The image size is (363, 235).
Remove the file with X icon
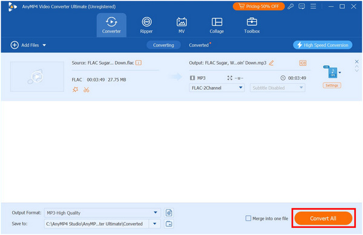point(357,62)
